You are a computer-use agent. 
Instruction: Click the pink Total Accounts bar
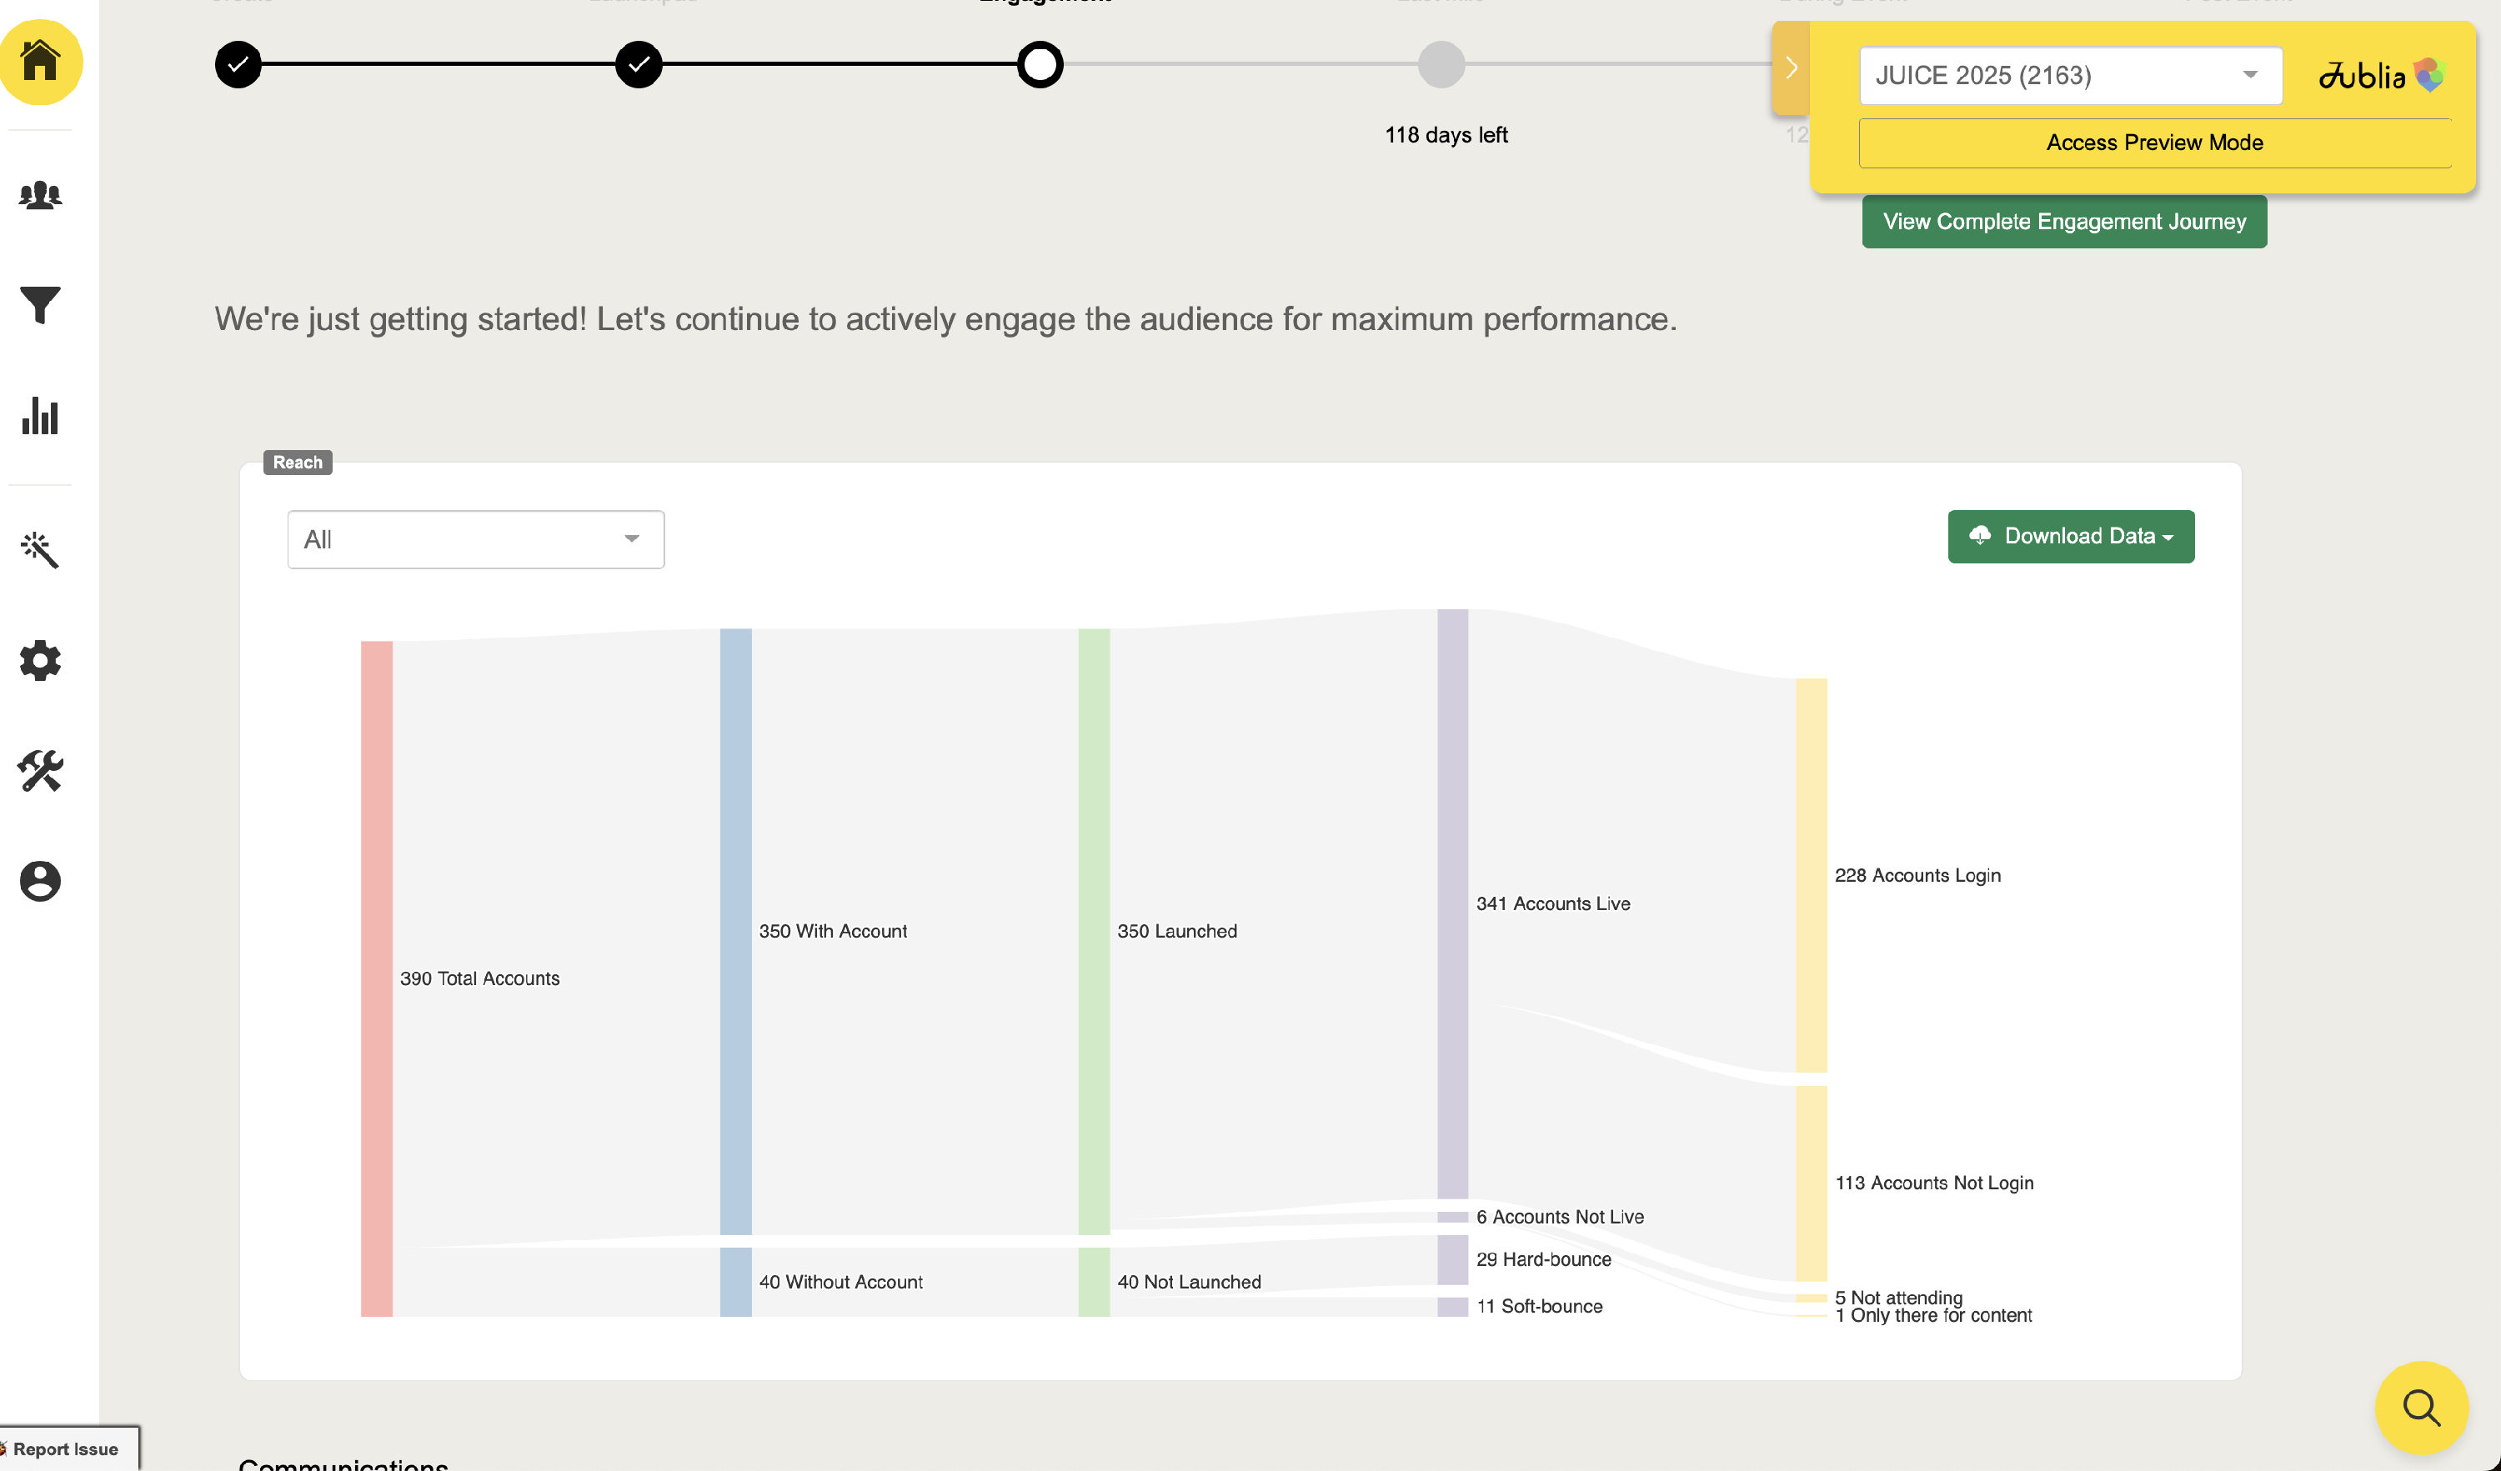point(376,978)
